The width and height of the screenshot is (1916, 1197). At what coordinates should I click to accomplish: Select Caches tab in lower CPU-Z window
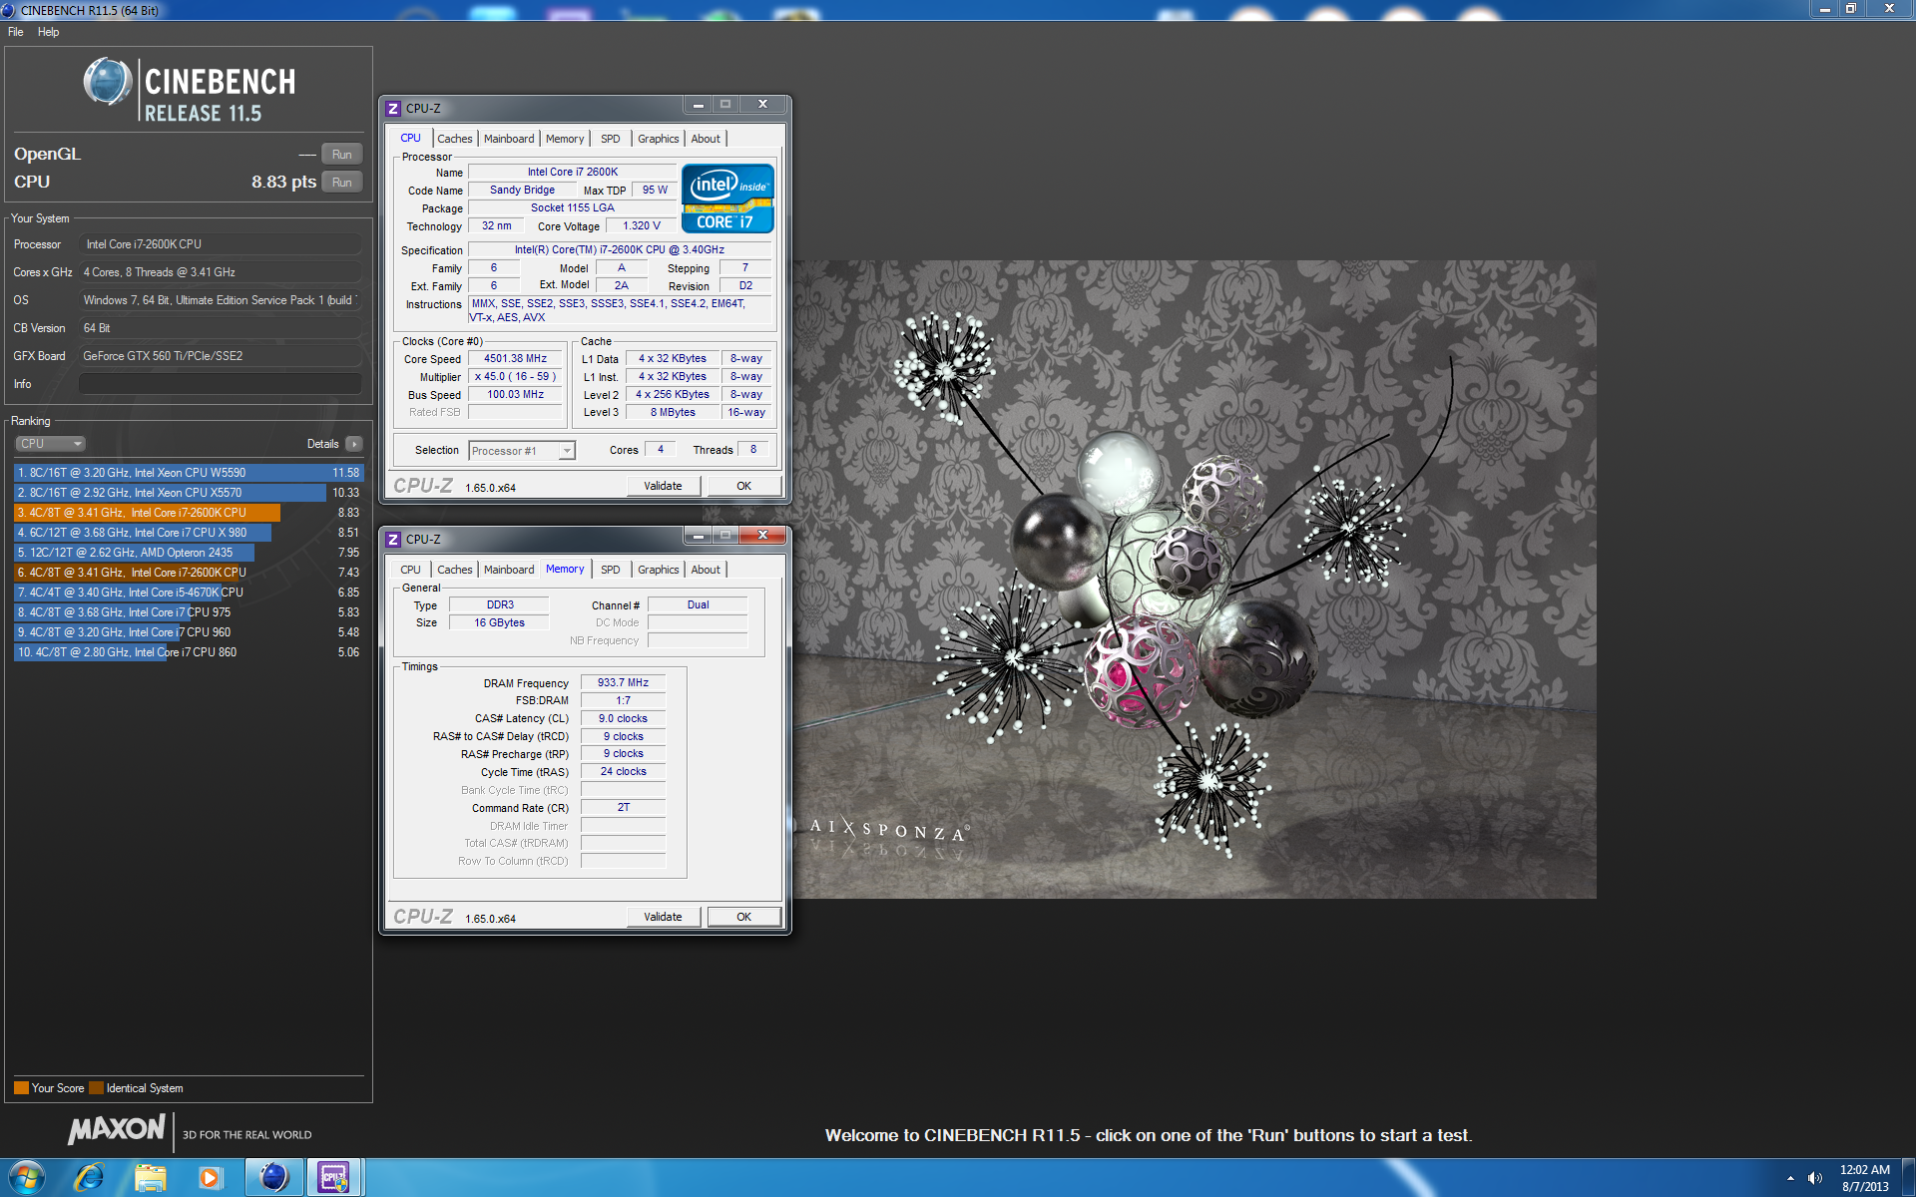(x=454, y=570)
